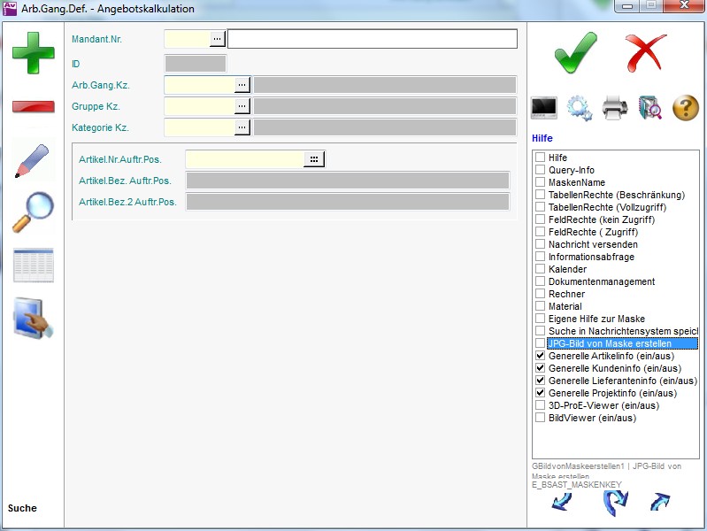
Task: Click the question mark help icon
Action: coord(686,108)
